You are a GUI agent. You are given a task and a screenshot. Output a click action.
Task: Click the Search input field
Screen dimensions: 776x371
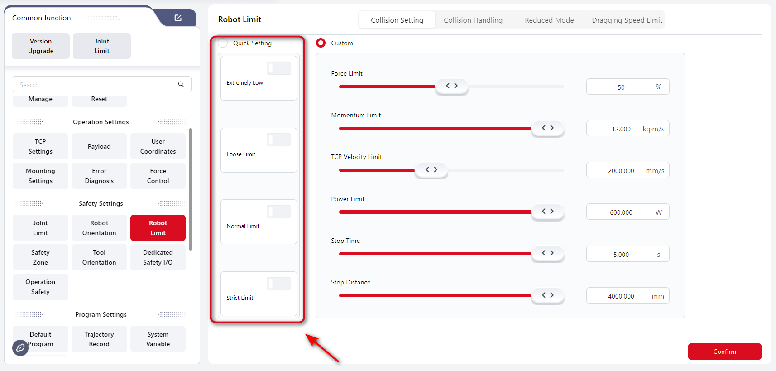tap(95, 85)
